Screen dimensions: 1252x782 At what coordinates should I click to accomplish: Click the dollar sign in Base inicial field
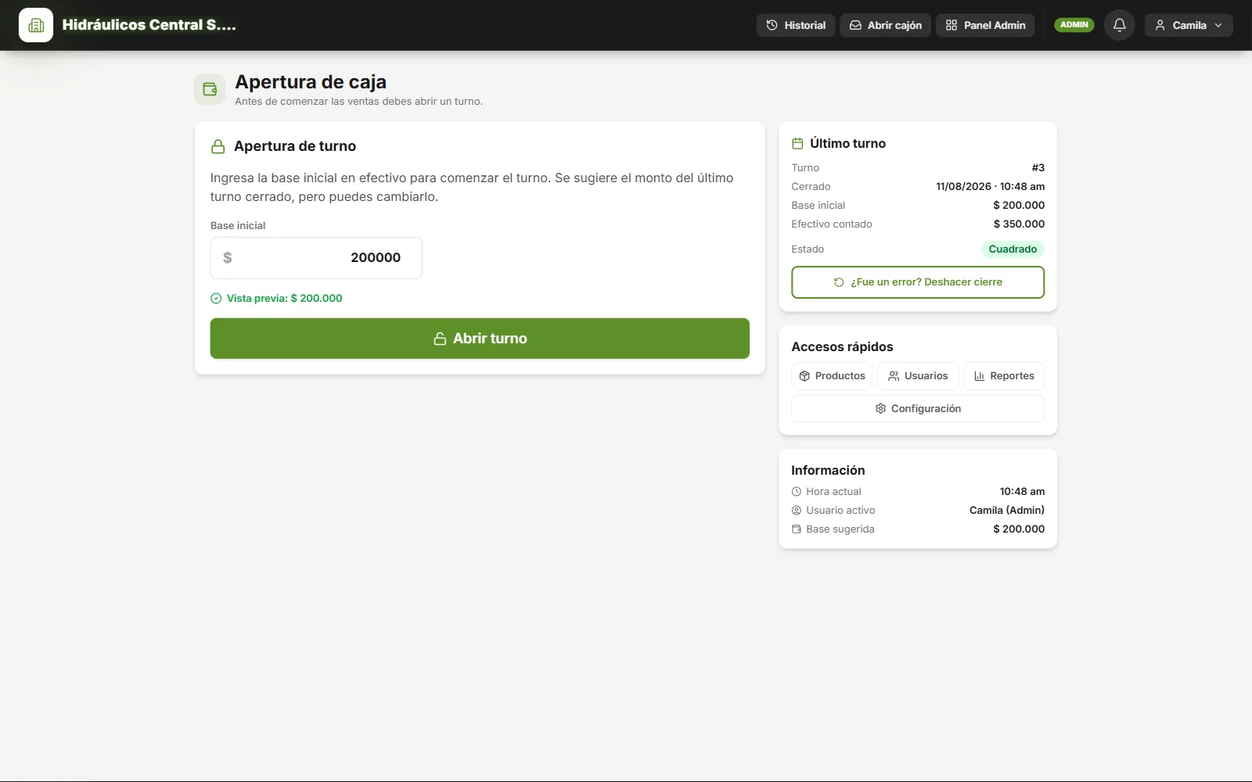(228, 257)
